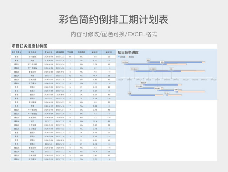Click the 辅助列1 column header
The height and width of the screenshot is (172, 228).
[x=95, y=52]
